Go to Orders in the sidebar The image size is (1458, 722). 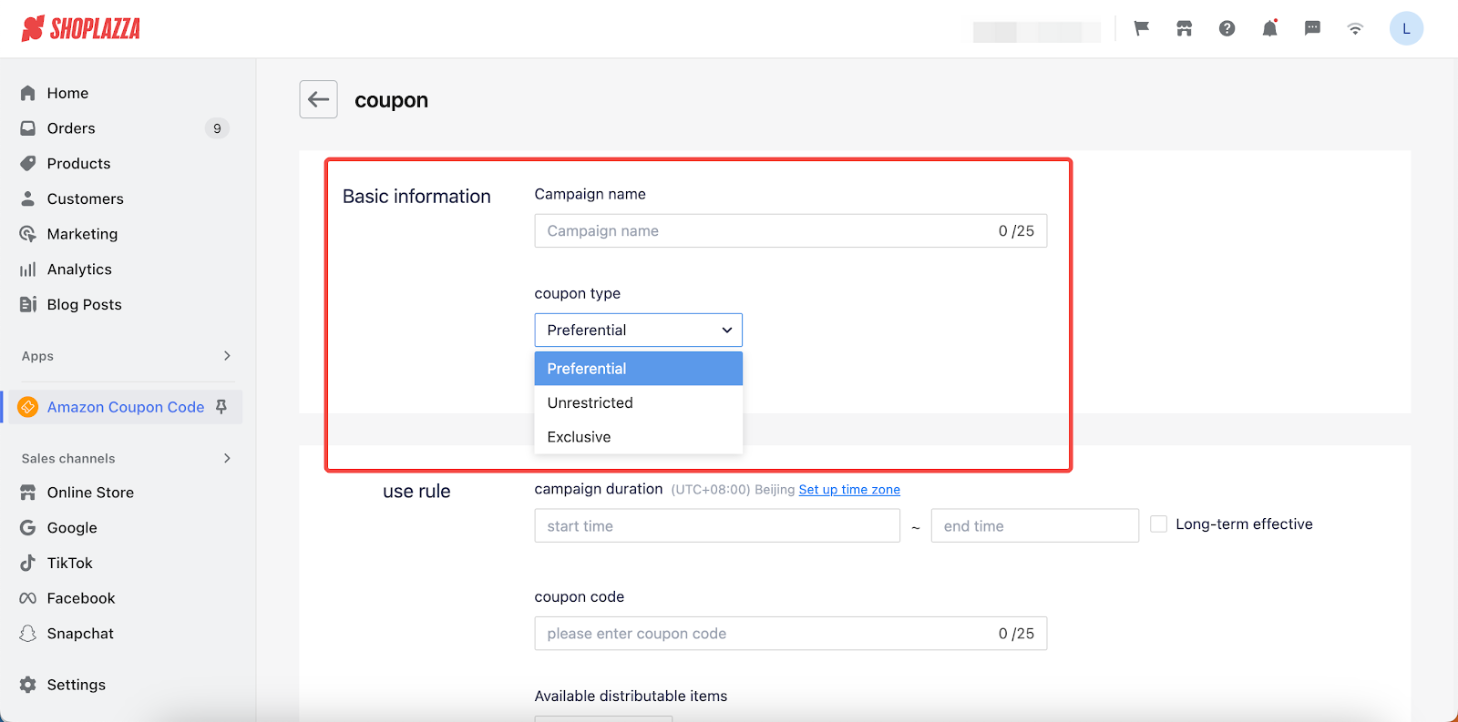click(x=71, y=128)
